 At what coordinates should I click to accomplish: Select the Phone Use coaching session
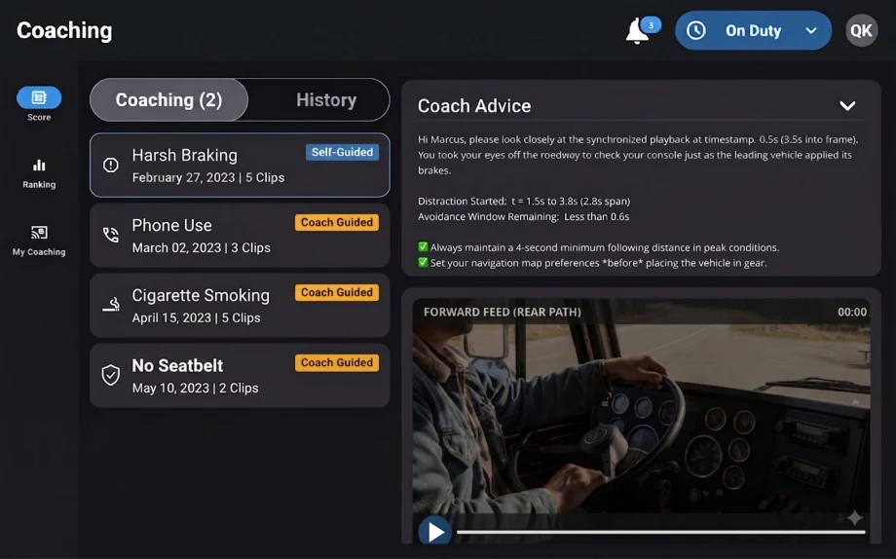[240, 235]
